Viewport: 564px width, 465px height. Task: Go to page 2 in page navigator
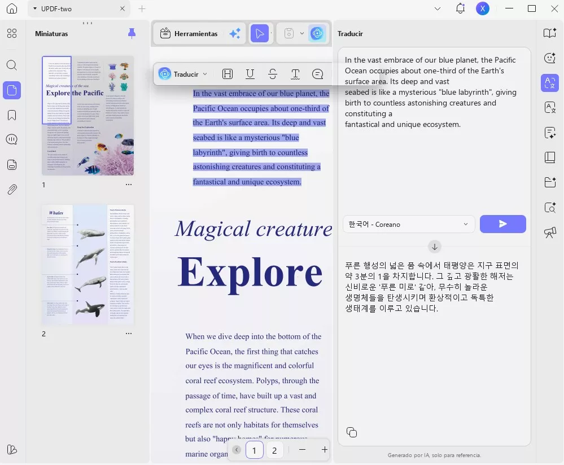274,450
